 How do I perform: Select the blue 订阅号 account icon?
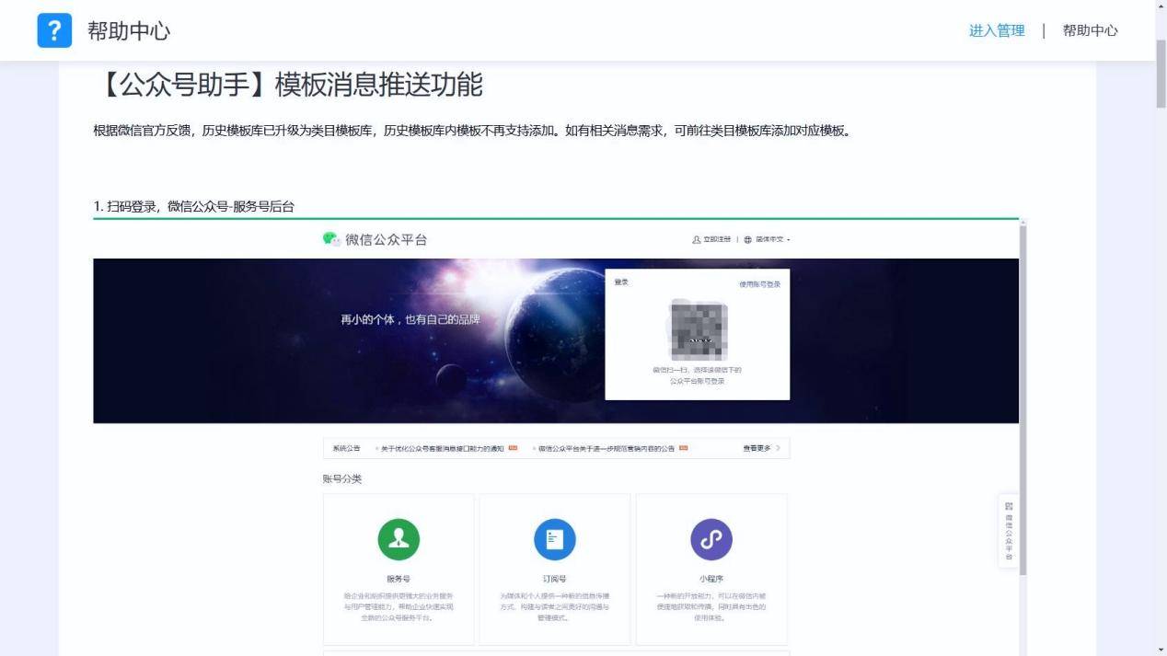click(555, 539)
